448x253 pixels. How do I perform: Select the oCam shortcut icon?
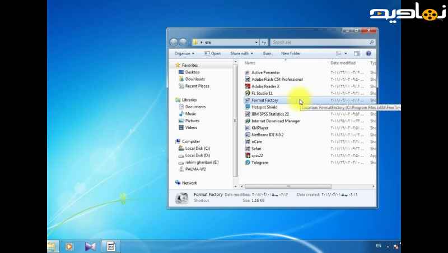[x=248, y=142]
